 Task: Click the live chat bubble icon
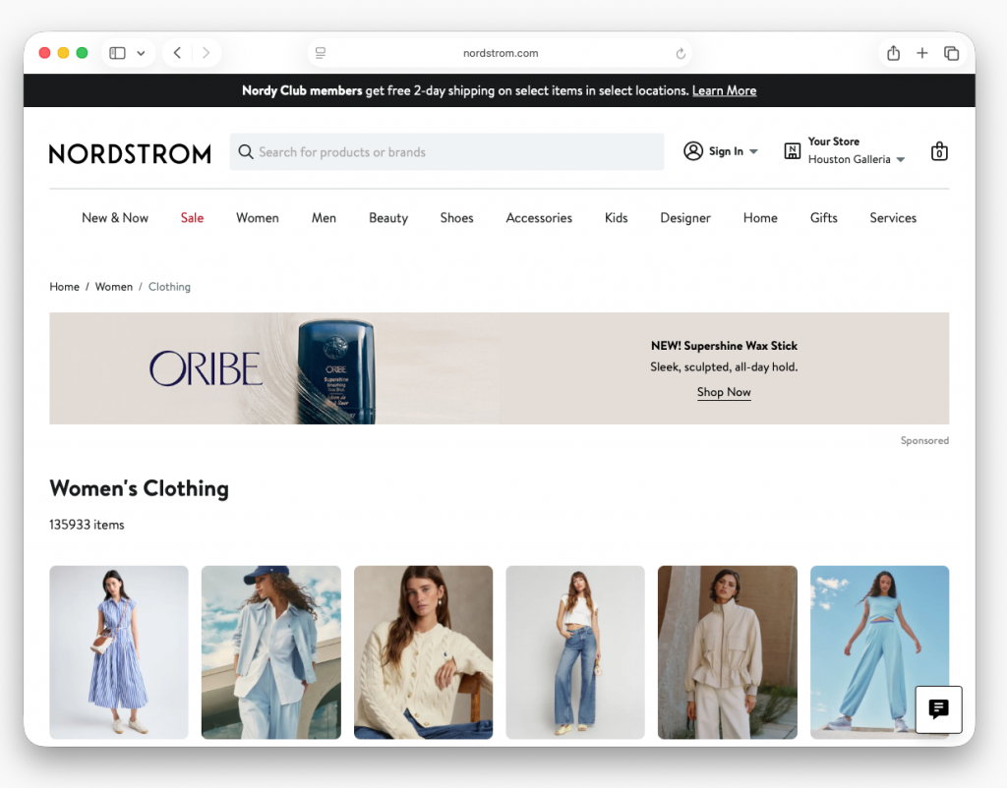pos(938,708)
